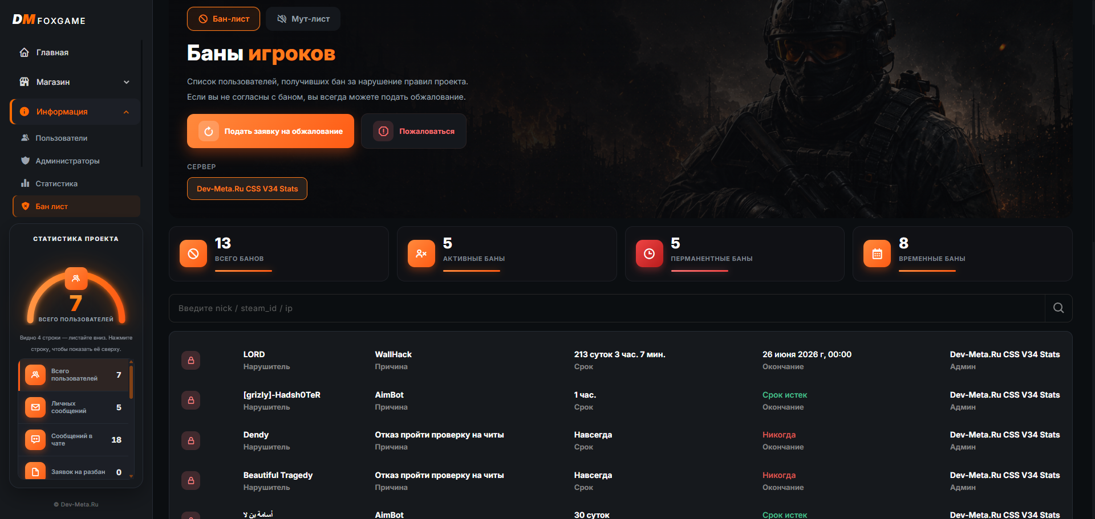
Task: Click Никогда in the Dendy row
Action: pos(779,435)
